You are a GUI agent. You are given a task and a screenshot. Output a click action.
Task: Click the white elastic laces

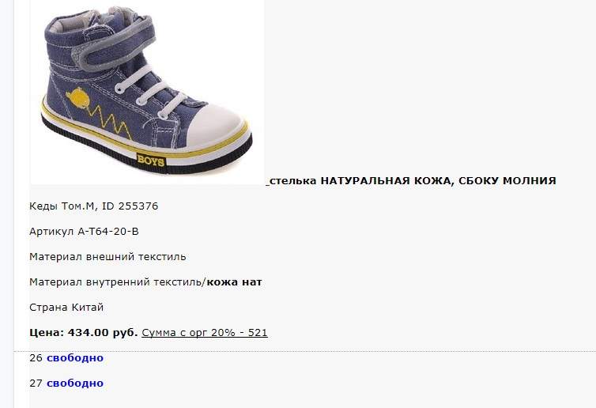149,92
